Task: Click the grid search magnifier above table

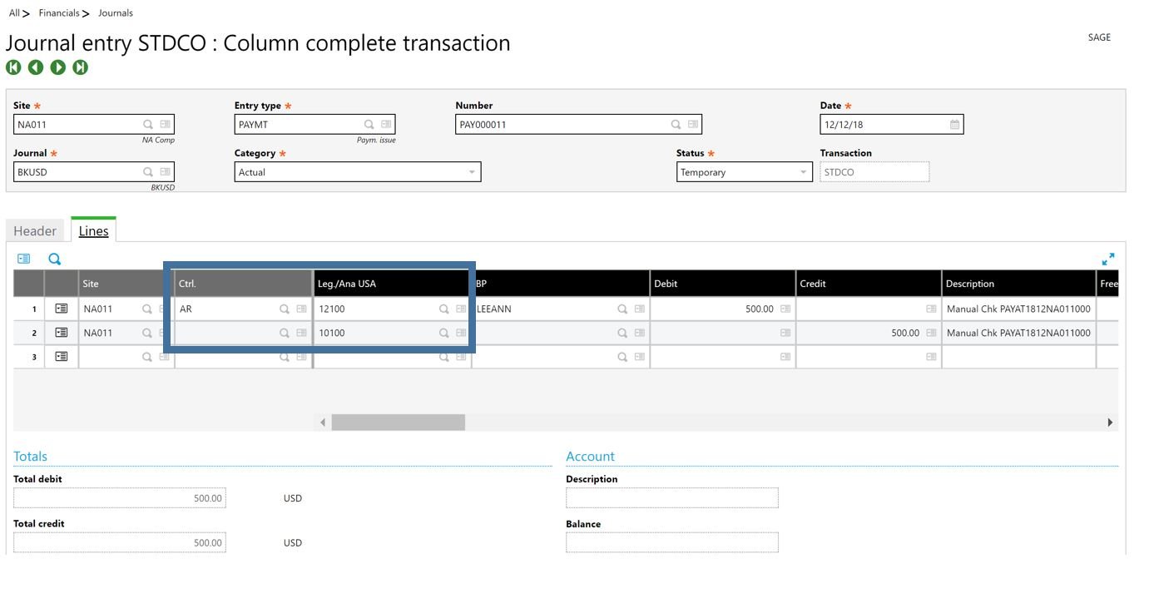Action: point(55,260)
